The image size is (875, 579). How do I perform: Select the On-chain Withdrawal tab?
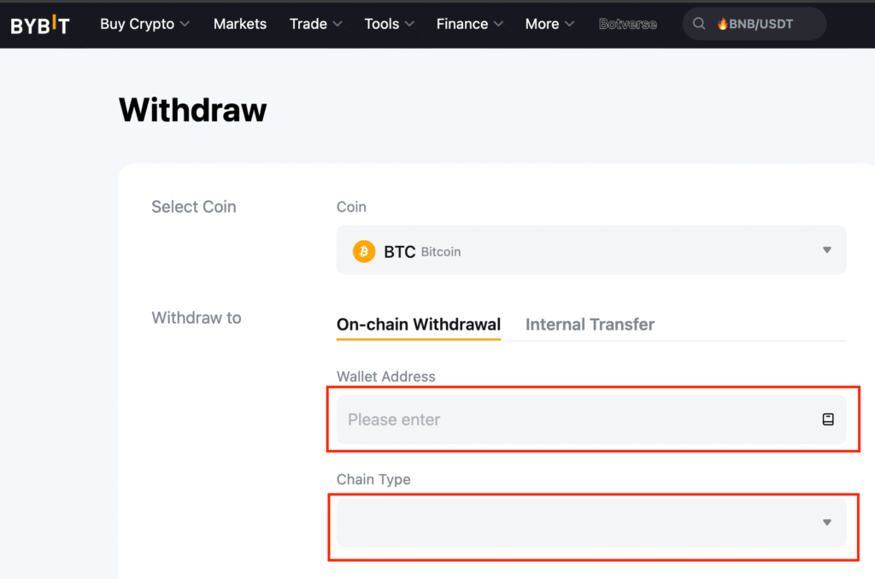tap(419, 325)
